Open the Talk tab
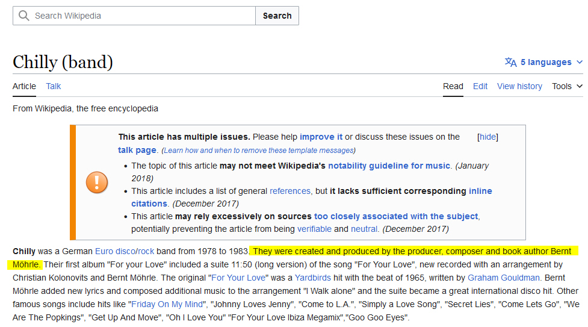 [53, 86]
